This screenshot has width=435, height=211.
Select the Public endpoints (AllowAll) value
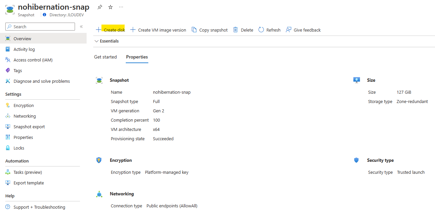click(172, 206)
